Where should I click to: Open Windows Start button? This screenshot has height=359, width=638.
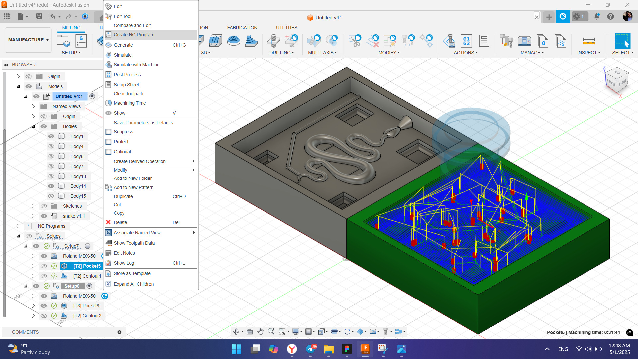(x=236, y=349)
